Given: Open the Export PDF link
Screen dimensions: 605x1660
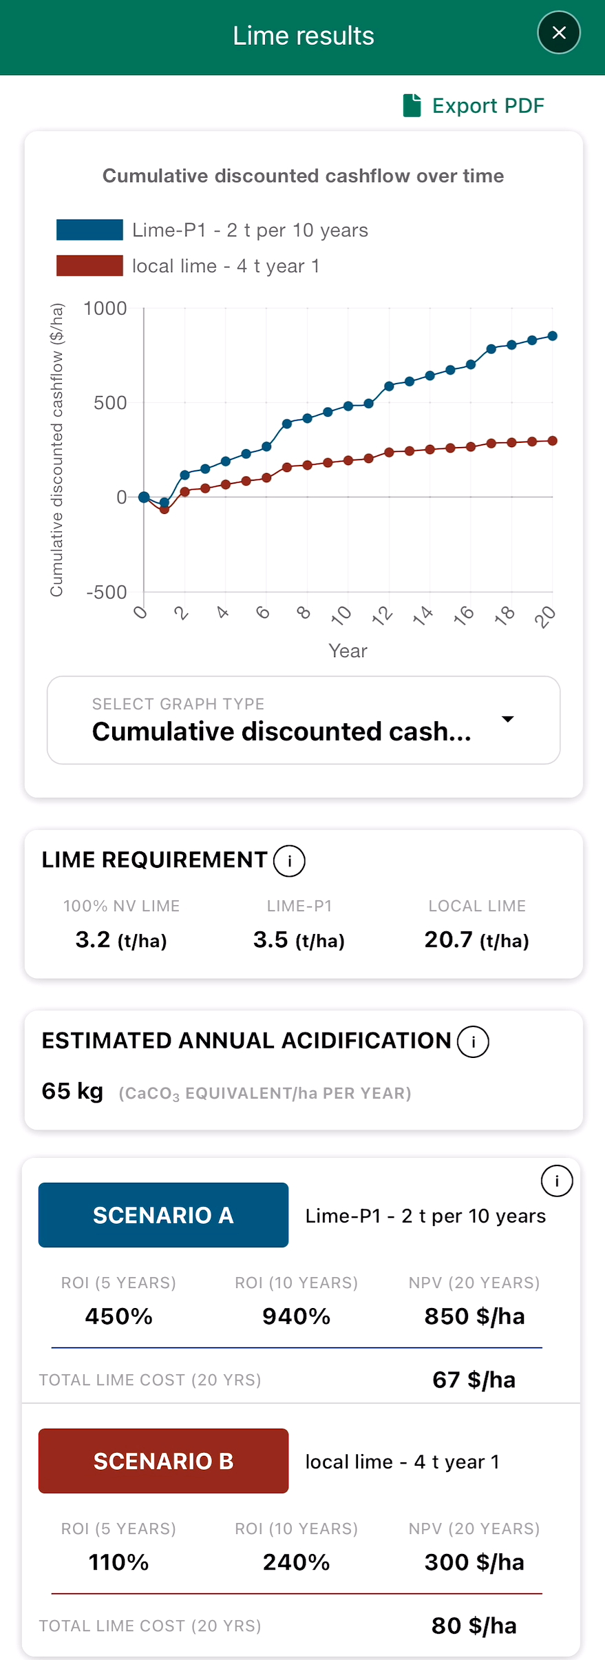Looking at the screenshot, I should 474,105.
